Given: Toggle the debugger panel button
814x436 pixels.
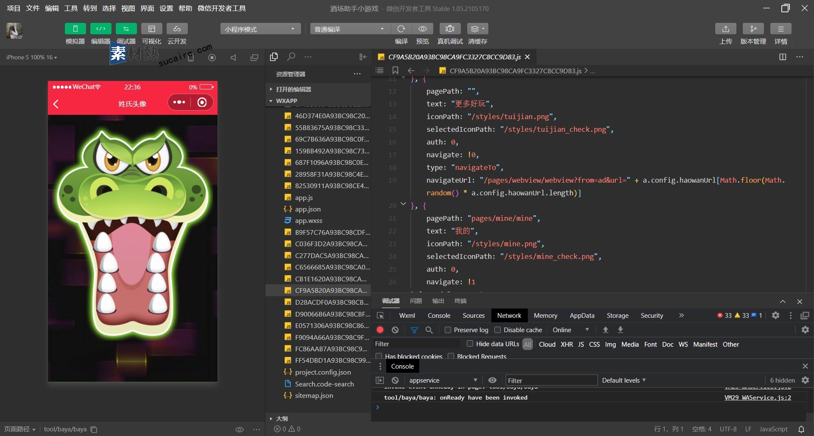Looking at the screenshot, I should pyautogui.click(x=126, y=29).
